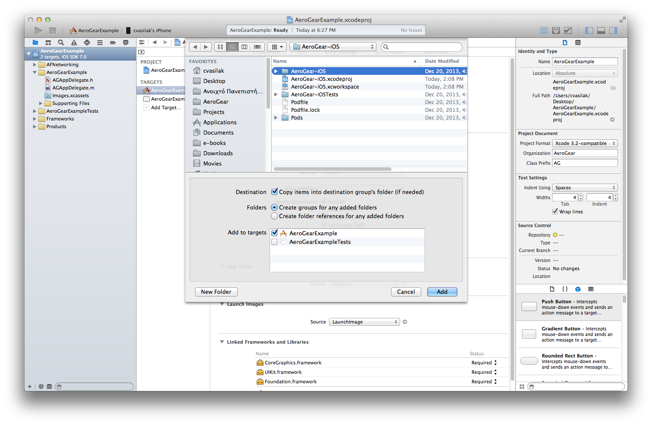Open the Project navigator folder icon
The image size is (652, 425).
(35, 43)
